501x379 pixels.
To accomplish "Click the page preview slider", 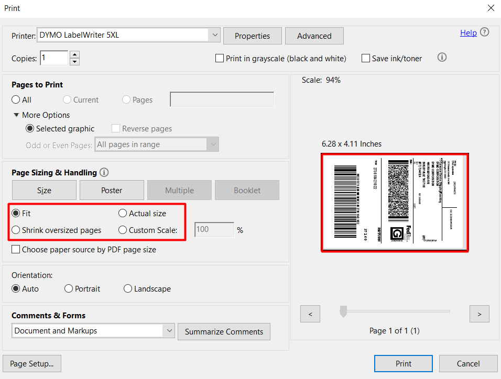I will (x=343, y=311).
